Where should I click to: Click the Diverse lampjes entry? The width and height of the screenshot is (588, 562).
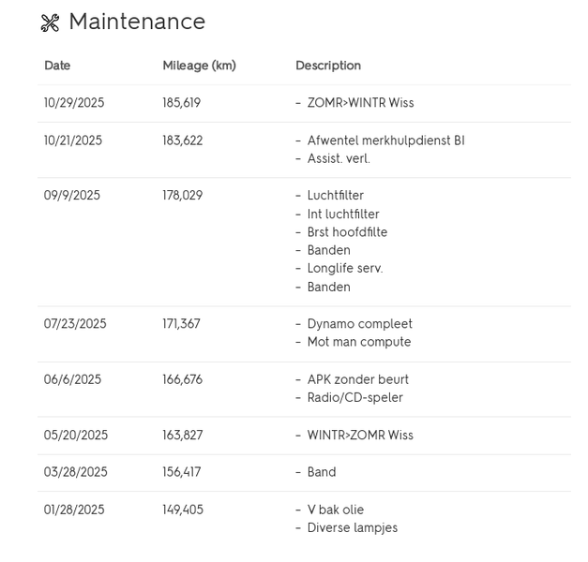coord(352,528)
